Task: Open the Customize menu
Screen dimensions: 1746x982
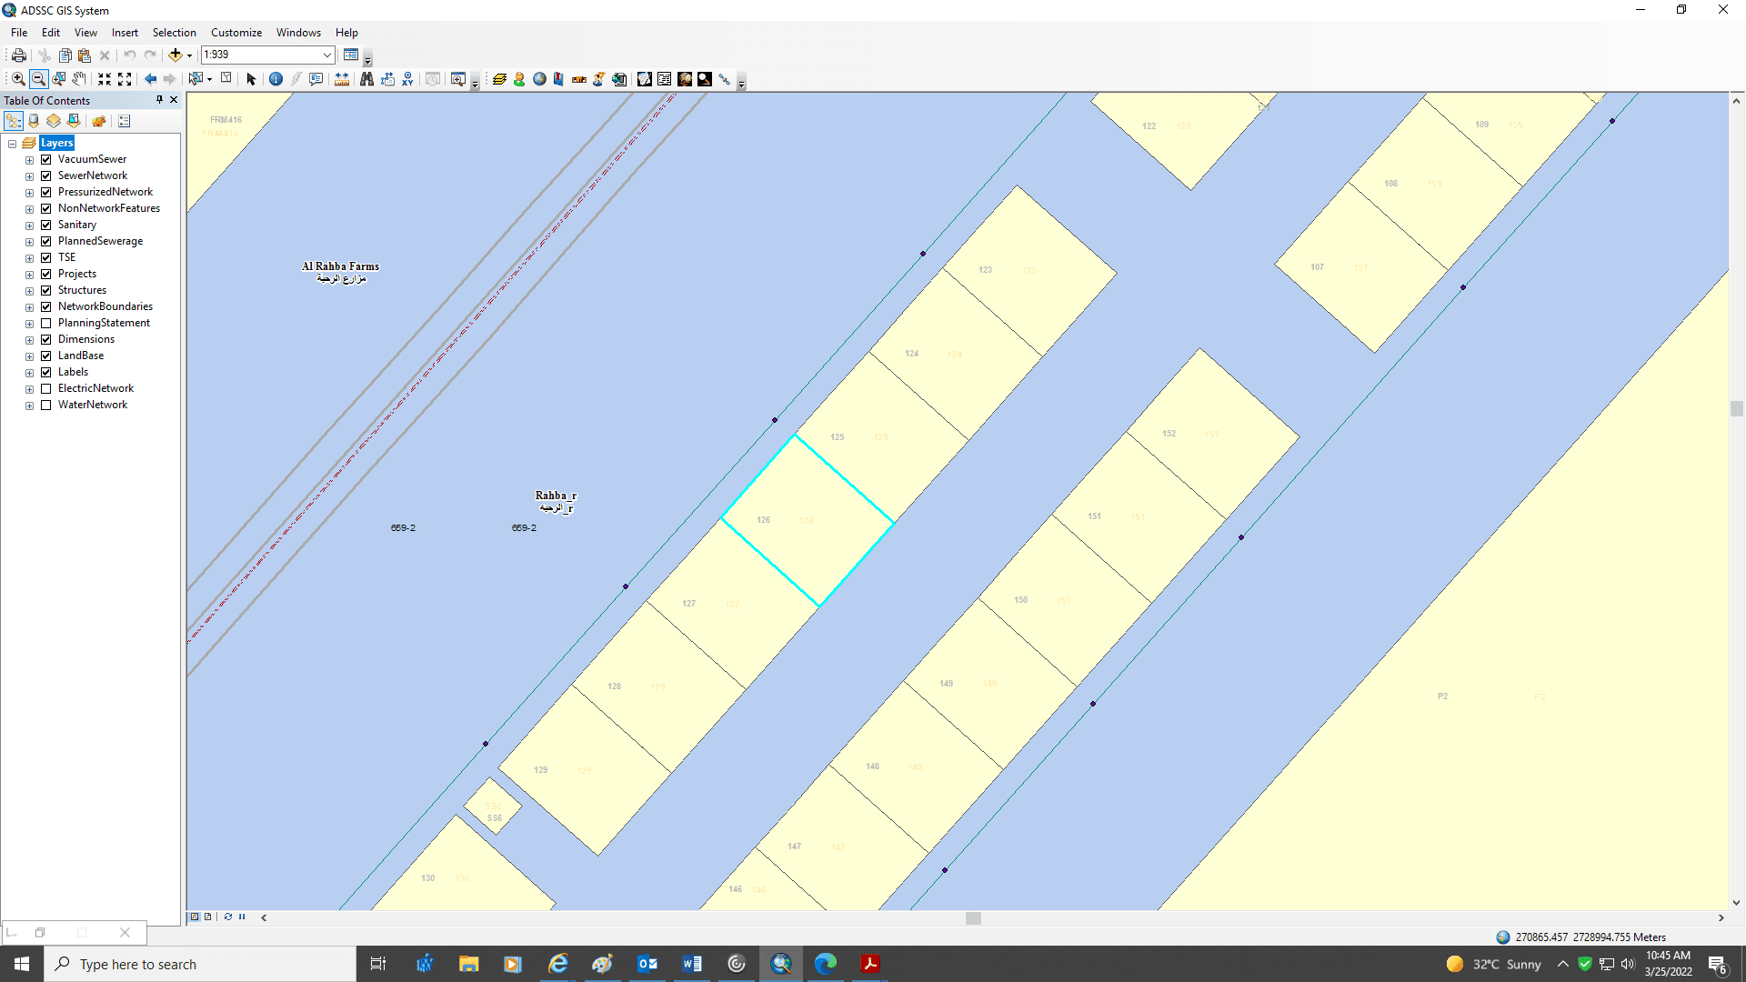Action: point(236,33)
